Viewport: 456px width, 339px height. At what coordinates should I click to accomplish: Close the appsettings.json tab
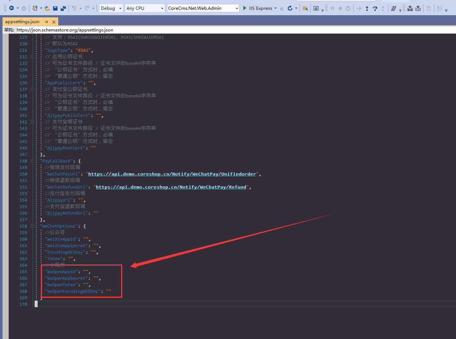point(53,22)
